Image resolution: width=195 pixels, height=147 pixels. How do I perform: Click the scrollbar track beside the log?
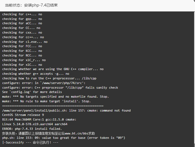[x=194, y=77]
